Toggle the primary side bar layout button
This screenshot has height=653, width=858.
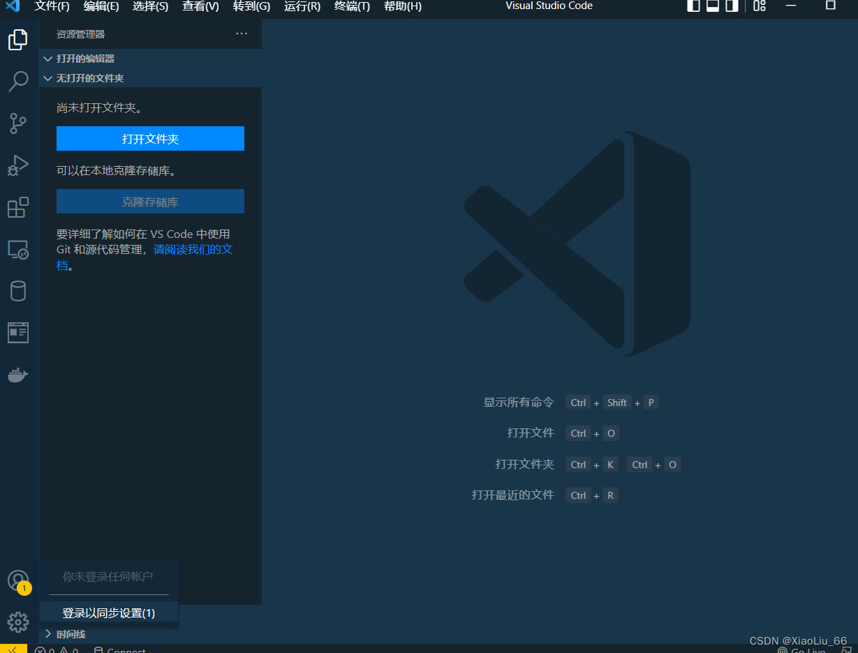click(x=693, y=6)
